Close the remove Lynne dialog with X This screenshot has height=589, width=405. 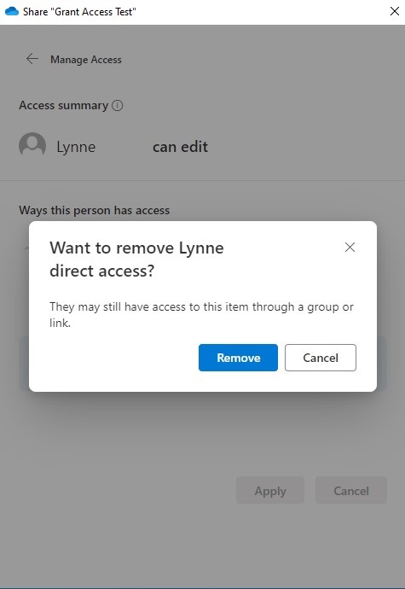pyautogui.click(x=350, y=248)
